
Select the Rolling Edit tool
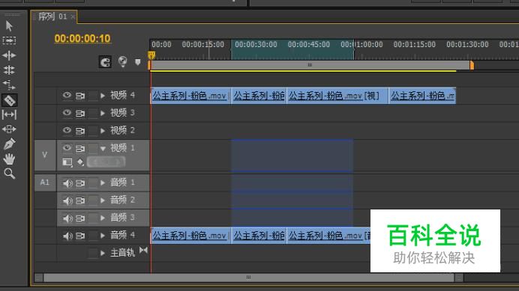(x=9, y=70)
